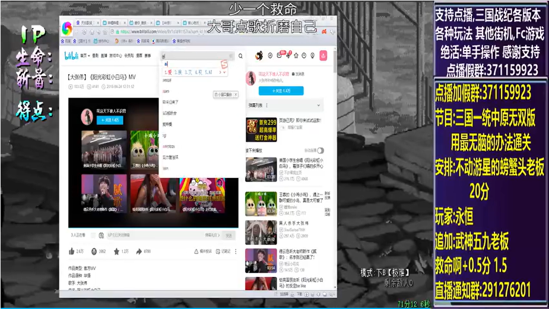The height and width of the screenshot is (309, 549).
Task: Toggle the autoplay next switch
Action: 320,151
